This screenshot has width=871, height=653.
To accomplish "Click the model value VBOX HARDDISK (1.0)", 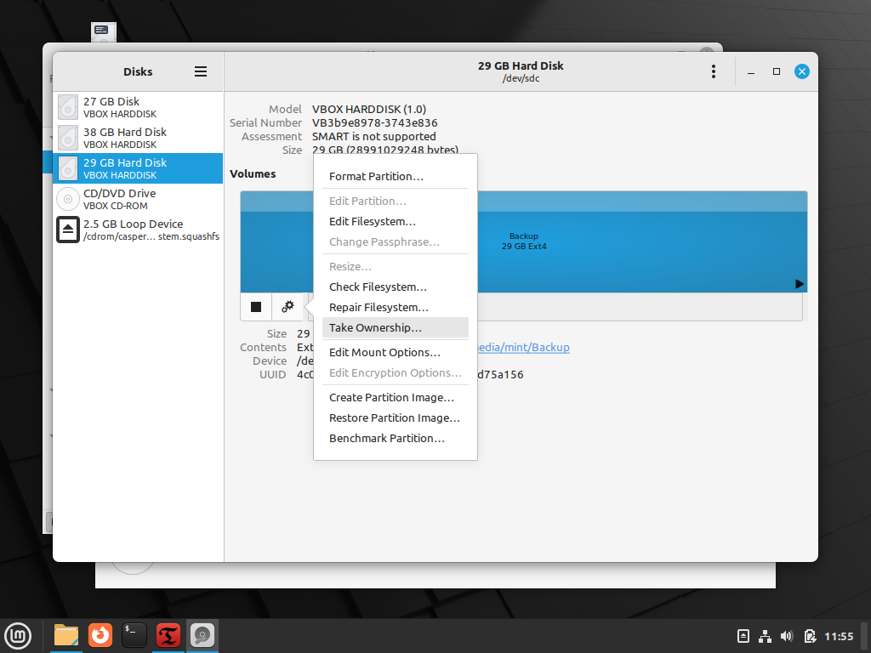I will [x=369, y=110].
